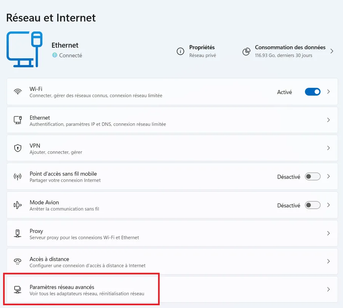Click the Proxy server icon
This screenshot has width=343, height=308.
point(18,233)
